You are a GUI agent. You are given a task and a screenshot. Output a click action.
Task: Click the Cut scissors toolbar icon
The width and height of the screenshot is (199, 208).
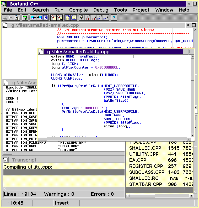5,18
